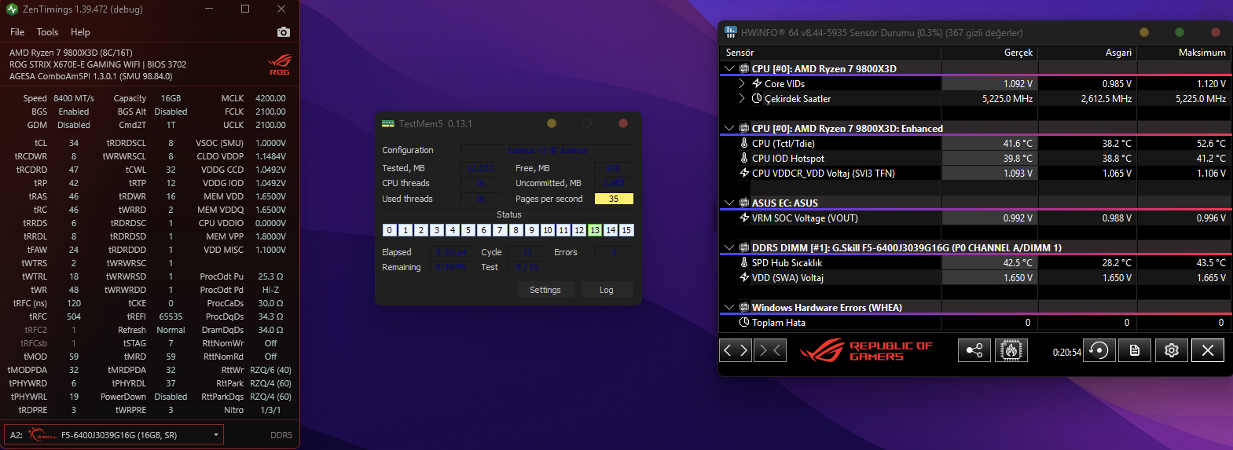Select the Toplam Hata sensor row
This screenshot has width=1233, height=450.
pyautogui.click(x=974, y=322)
